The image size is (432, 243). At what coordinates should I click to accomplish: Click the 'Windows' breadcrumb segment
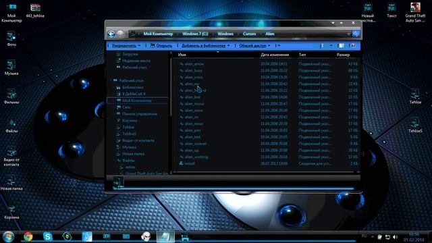pos(225,34)
